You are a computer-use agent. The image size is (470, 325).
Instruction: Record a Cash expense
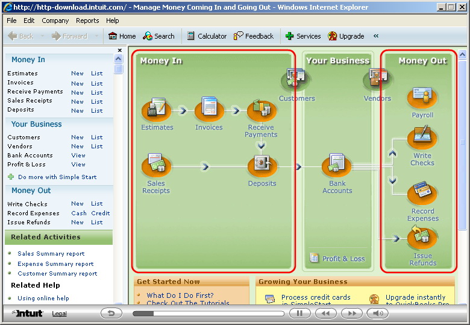[x=79, y=213]
